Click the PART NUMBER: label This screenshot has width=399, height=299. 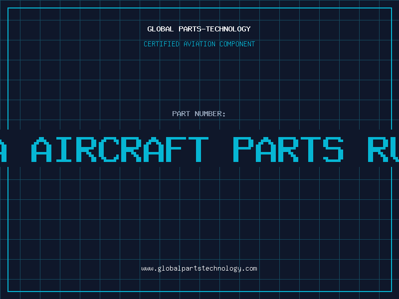199,114
